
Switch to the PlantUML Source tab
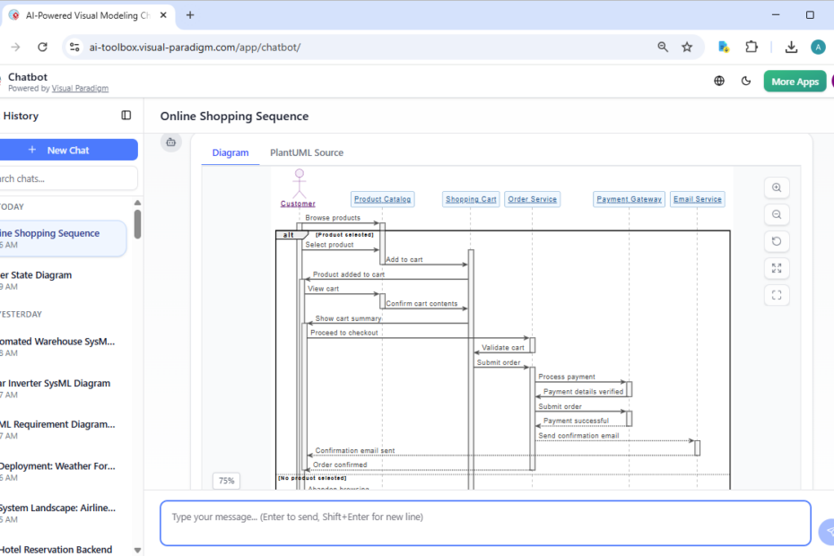pos(307,152)
